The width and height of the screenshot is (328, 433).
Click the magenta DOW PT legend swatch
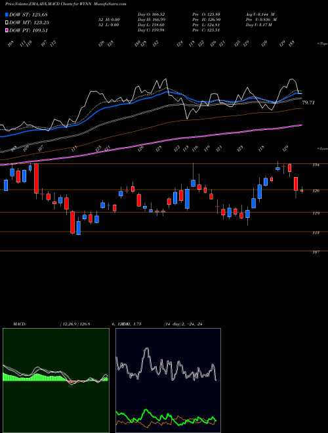click(7, 30)
